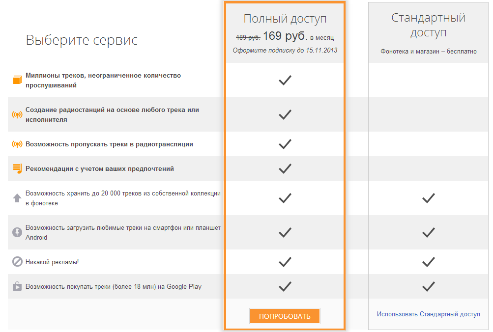The image size is (493, 332).
Task: Select the Стандартный доступ plan header
Action: click(x=428, y=25)
